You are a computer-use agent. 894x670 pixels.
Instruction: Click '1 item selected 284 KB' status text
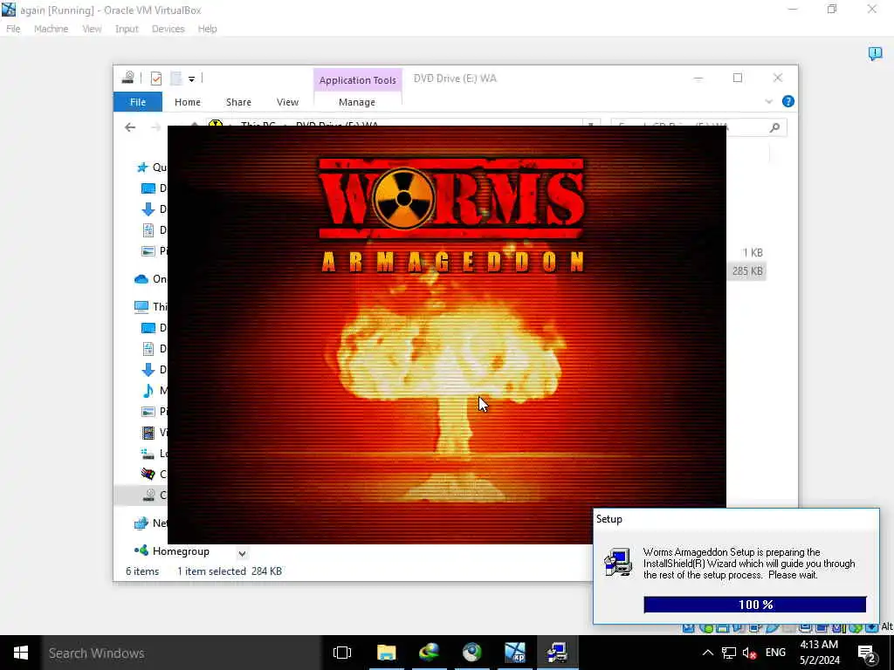(x=230, y=571)
